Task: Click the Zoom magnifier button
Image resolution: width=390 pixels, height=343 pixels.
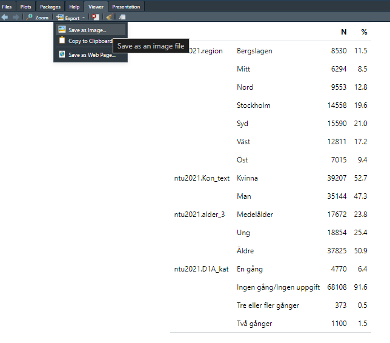Action: click(x=37, y=18)
